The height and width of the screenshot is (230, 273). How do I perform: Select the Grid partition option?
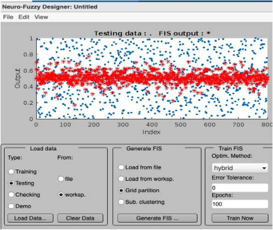pyautogui.click(x=122, y=191)
